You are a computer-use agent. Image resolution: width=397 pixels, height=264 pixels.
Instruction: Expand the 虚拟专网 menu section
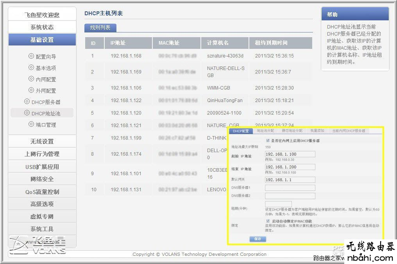(x=42, y=217)
